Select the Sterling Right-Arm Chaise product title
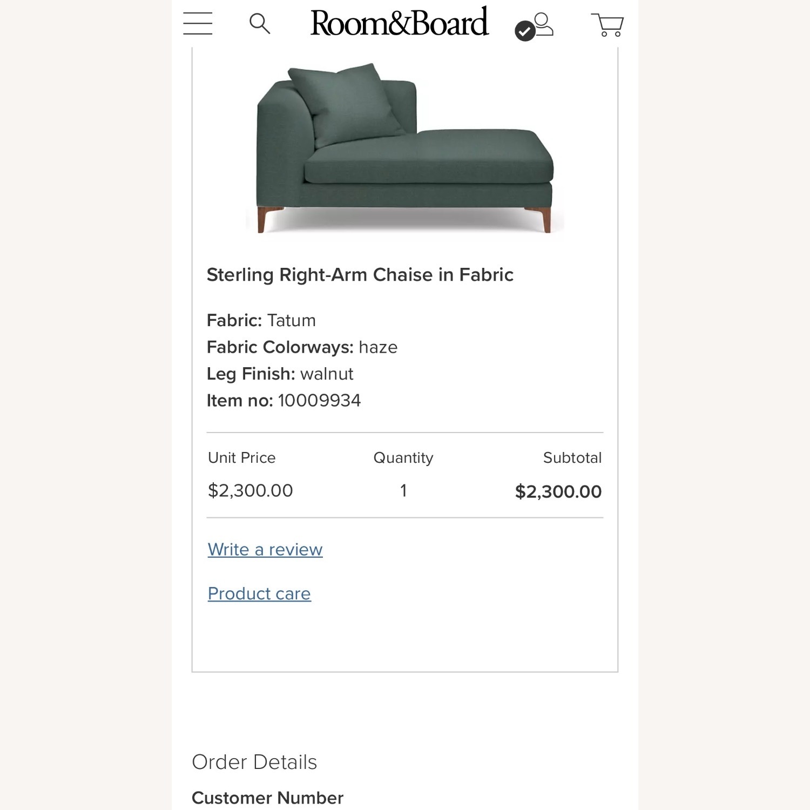 (360, 274)
